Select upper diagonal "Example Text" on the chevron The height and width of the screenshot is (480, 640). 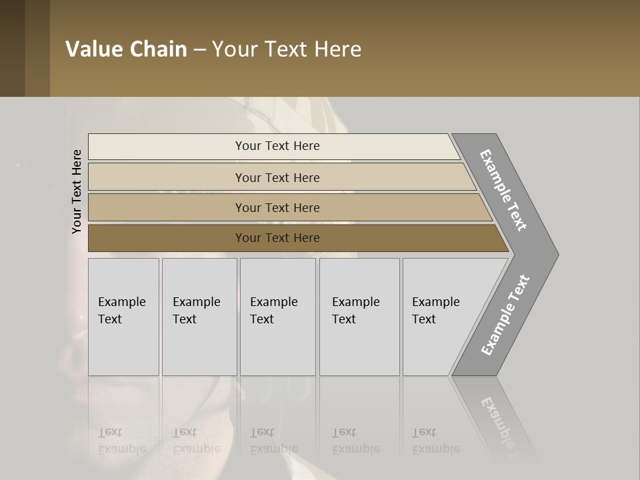pyautogui.click(x=504, y=190)
